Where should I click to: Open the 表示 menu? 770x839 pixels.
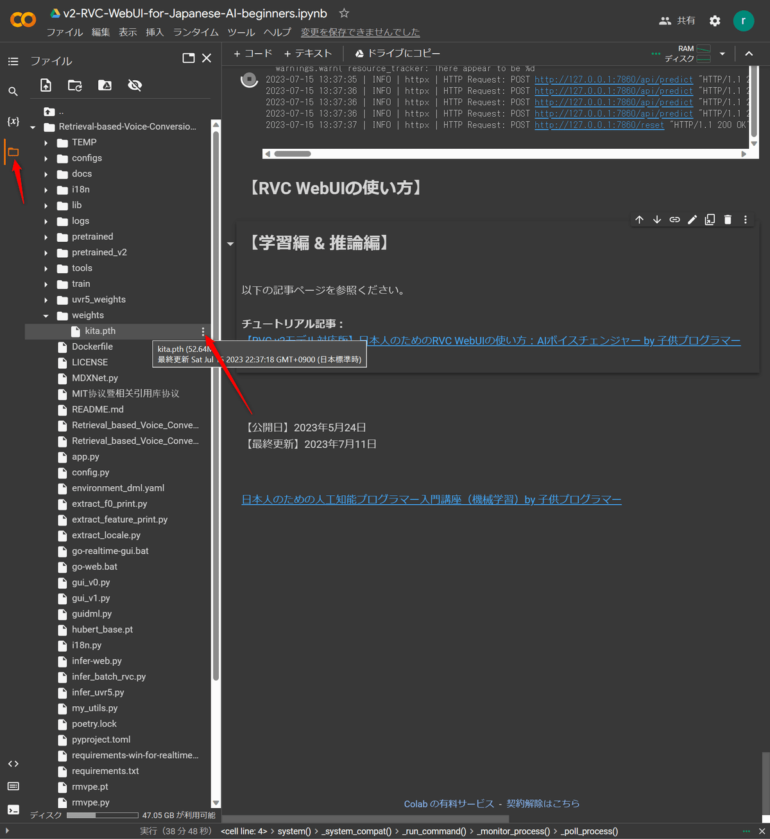pyautogui.click(x=128, y=32)
